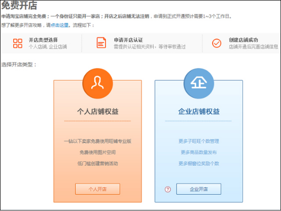Click 更多商品数量发布 text
The height and width of the screenshot is (211, 281).
tap(199, 152)
